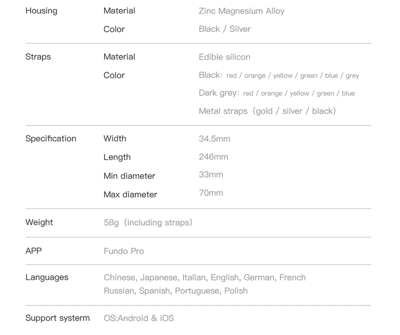Click the Chinese, Japanese, Italian language line
The width and height of the screenshot is (400, 335).
pyautogui.click(x=204, y=278)
